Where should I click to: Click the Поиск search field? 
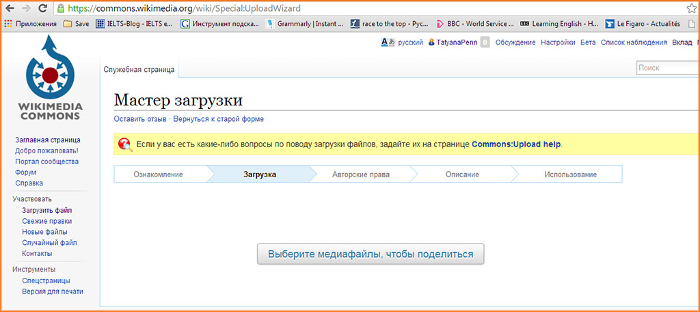[x=667, y=68]
